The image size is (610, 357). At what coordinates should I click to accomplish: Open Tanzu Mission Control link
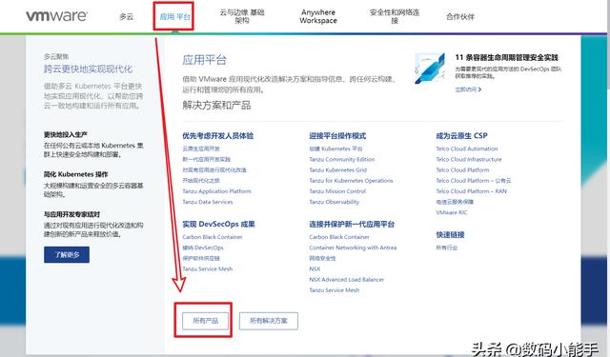(337, 191)
